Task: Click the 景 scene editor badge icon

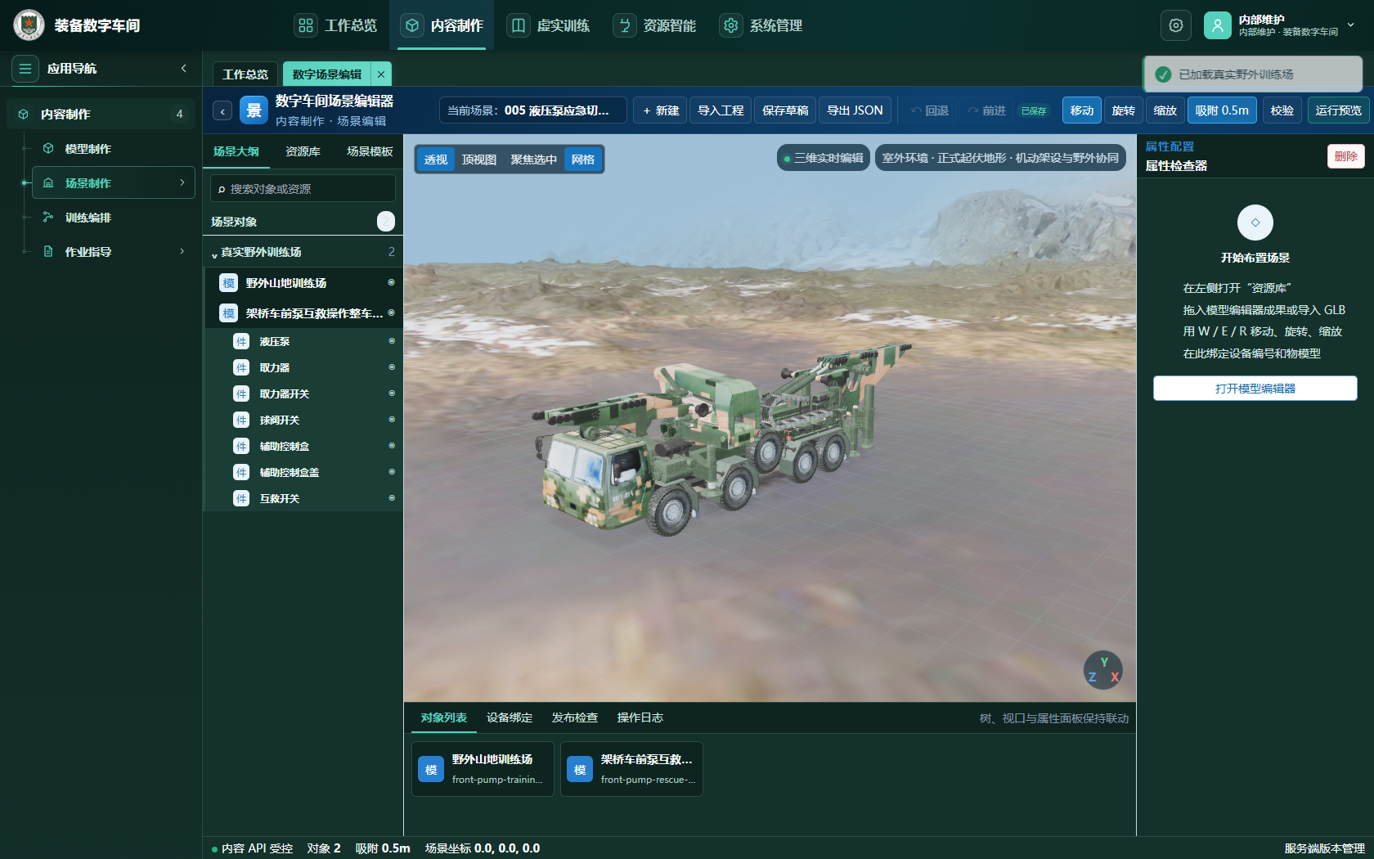Action: 254,110
